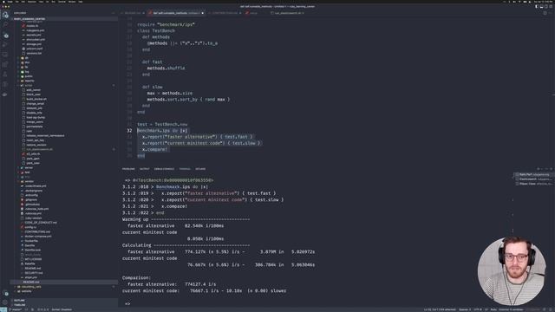Click the 'Spaces: 2' indentation status item

coord(465,309)
